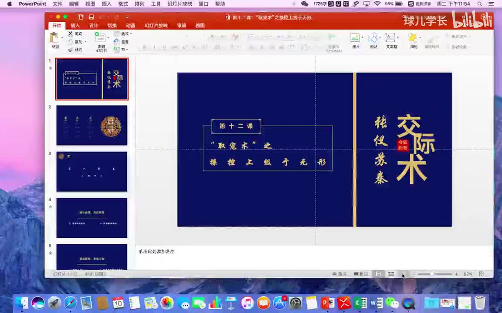Click the zoom slider handle
Viewport: 502px width, 313px height.
click(432, 274)
